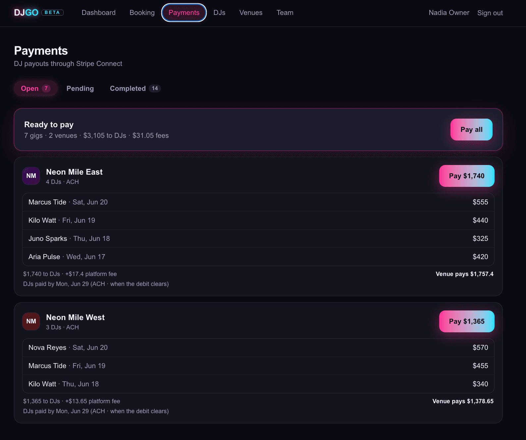Pay $1,365 for Neon Mile West
This screenshot has width=526, height=440.
[x=467, y=321]
